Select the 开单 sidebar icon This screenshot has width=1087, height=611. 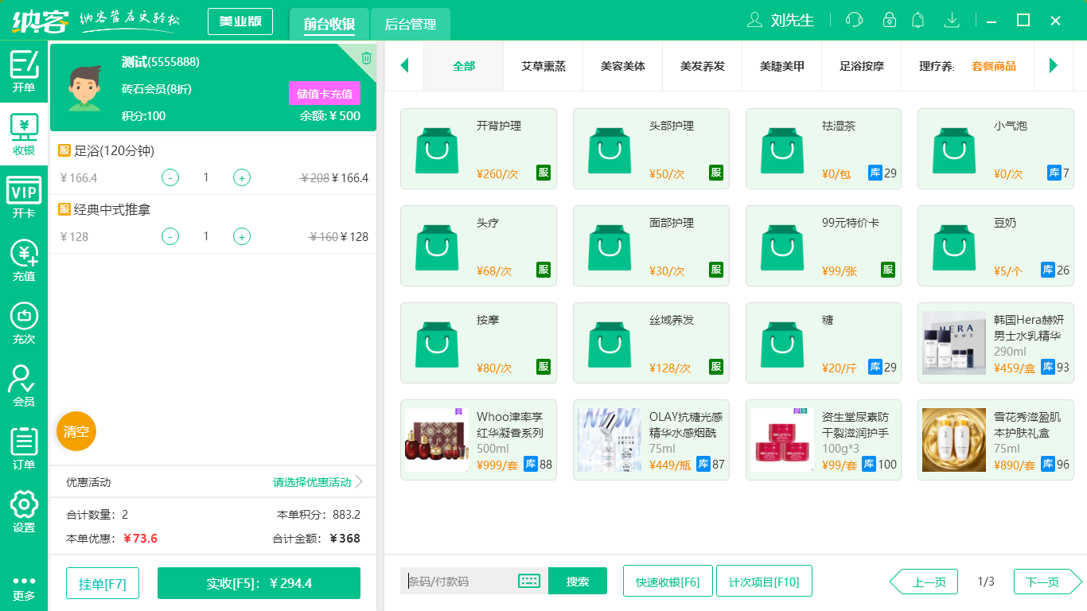24,68
